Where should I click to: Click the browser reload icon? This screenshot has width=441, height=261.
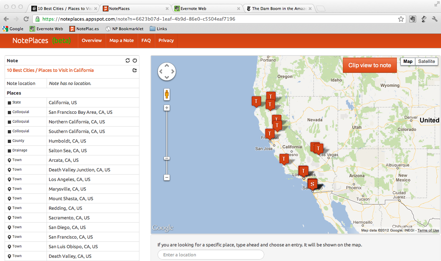(26, 19)
